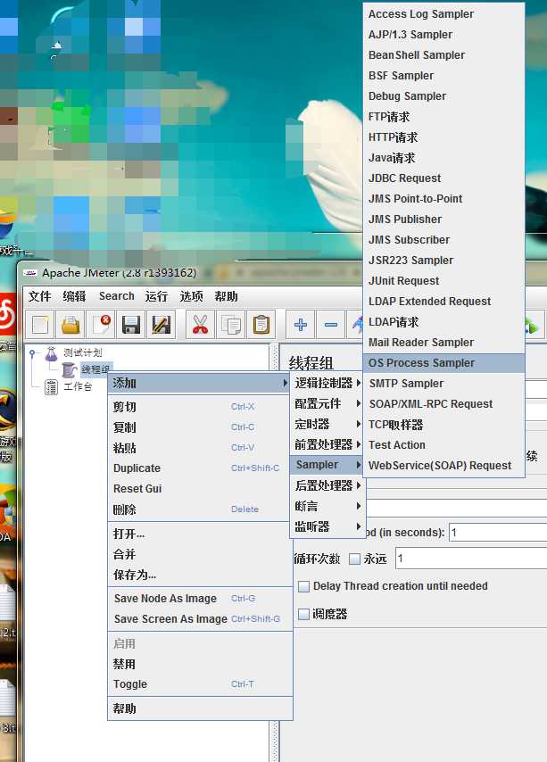547x762 pixels.
Task: Click the Copy toolbar icon
Action: tap(231, 324)
